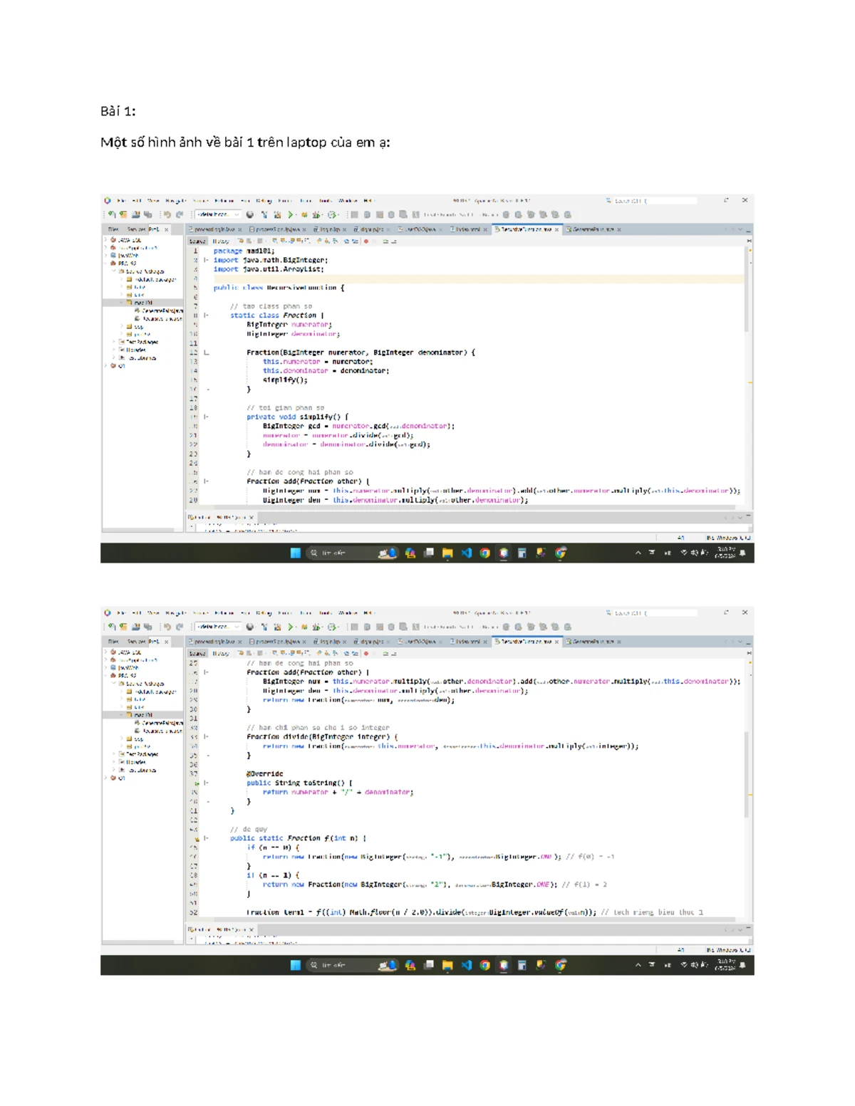855x1106 pixels.
Task: Run project with green arrow in first screenshot
Action: point(291,214)
